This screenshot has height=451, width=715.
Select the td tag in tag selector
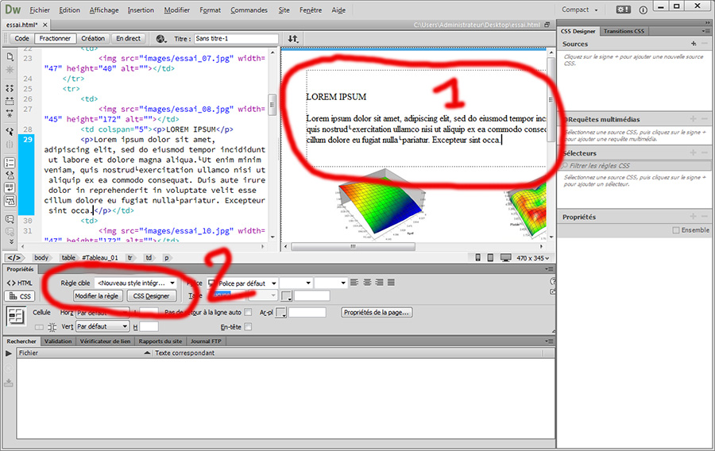(149, 258)
